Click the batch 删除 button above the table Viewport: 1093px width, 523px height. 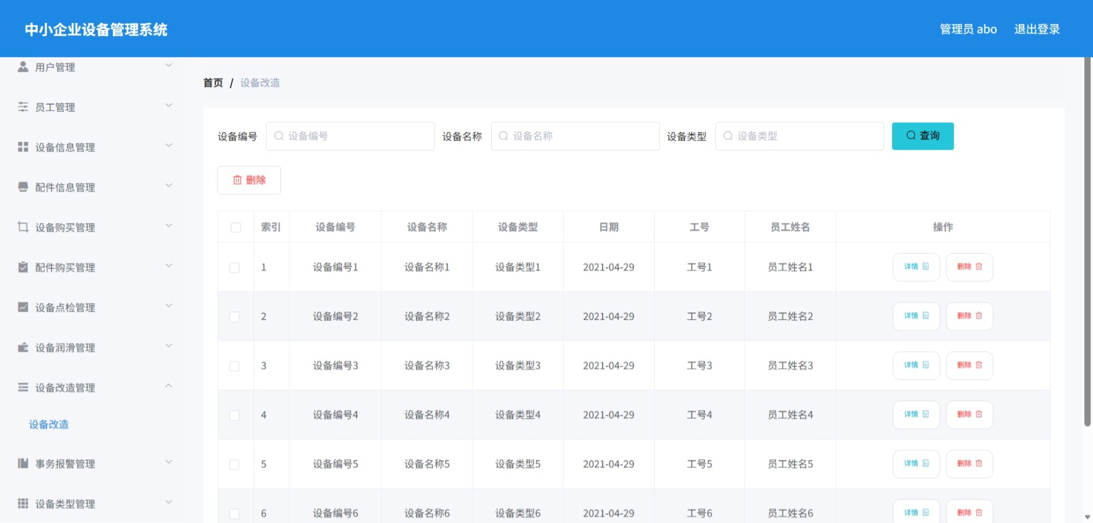tap(249, 180)
